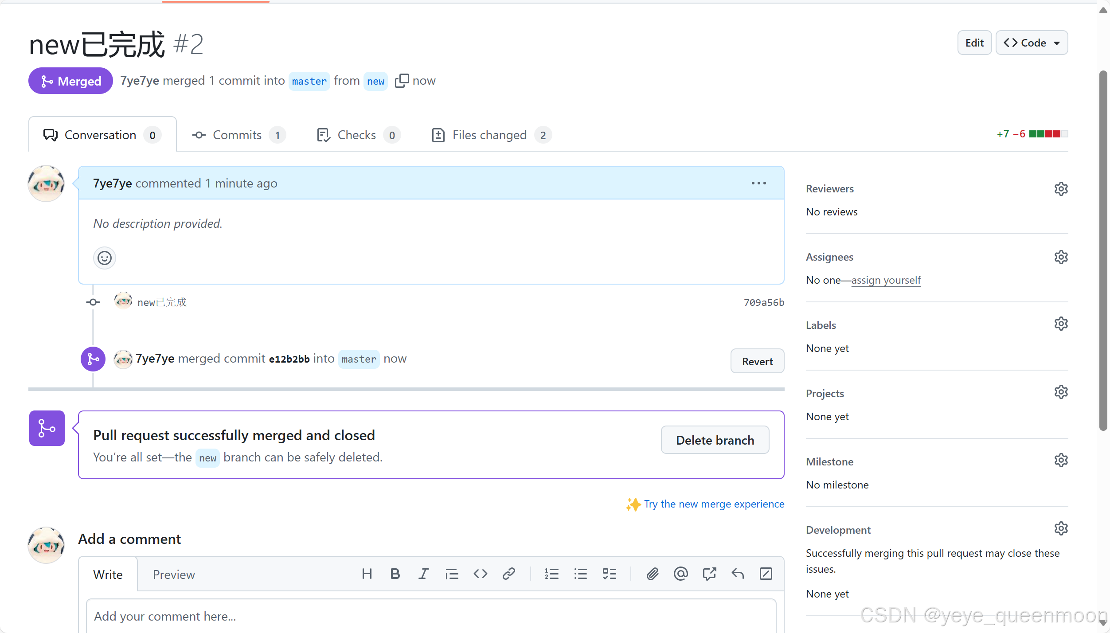The image size is (1110, 633).
Task: Insert a code snippet icon
Action: tap(480, 574)
